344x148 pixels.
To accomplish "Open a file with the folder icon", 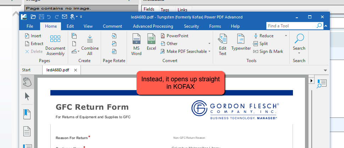I will (33, 17).
